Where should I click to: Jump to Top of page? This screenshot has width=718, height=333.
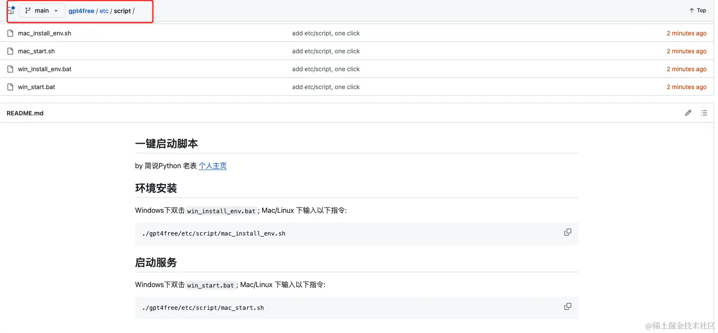(697, 10)
